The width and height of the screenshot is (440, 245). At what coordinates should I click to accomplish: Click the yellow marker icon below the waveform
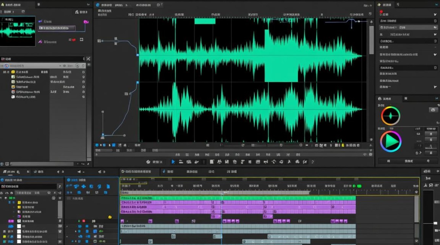[x=343, y=145]
